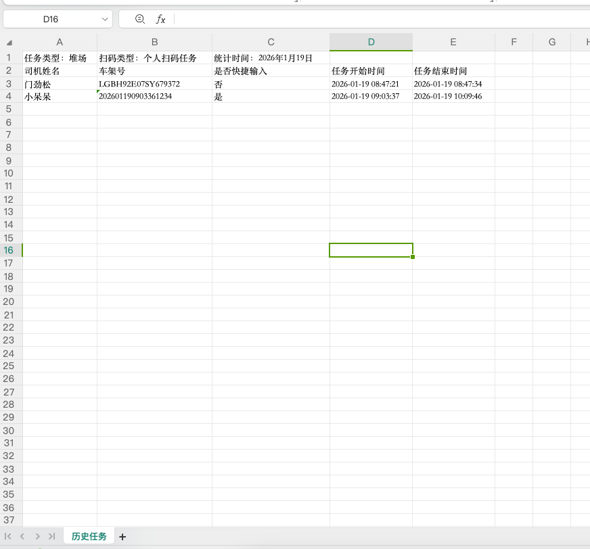Image resolution: width=590 pixels, height=549 pixels.
Task: Click cell containing 任务类型：堆场
Action: point(60,58)
